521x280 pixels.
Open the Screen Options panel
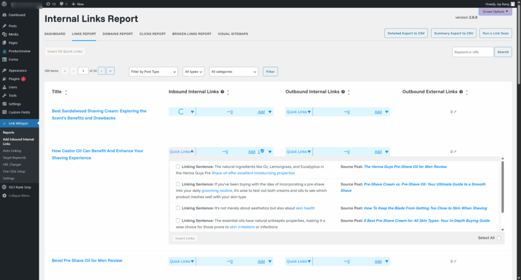tap(495, 11)
